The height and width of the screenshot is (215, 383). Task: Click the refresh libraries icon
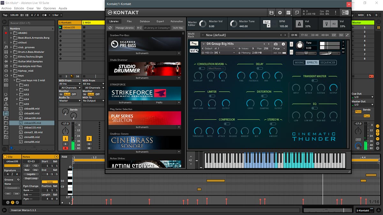[110, 28]
